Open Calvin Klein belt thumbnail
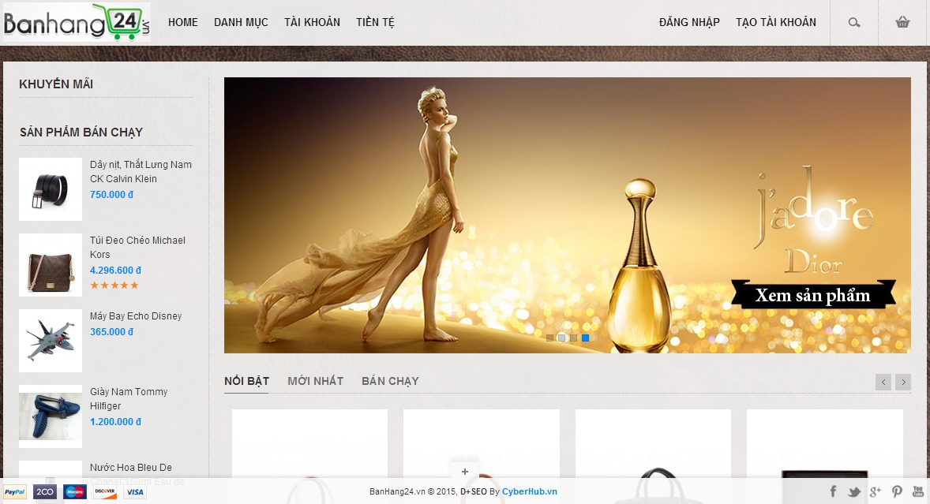Screen dimensions: 930x504 point(51,189)
